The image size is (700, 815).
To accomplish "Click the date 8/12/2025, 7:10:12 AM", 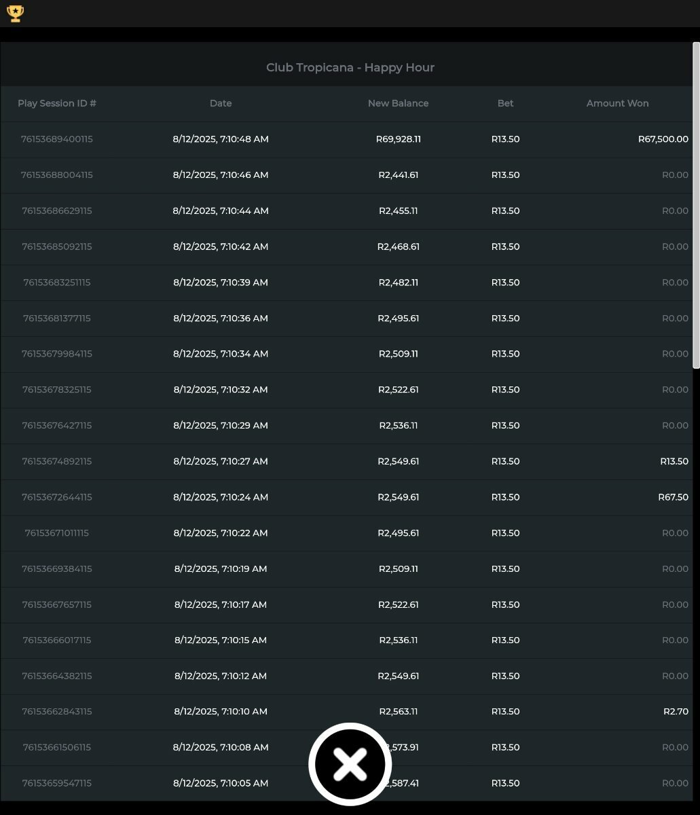I will tap(221, 676).
